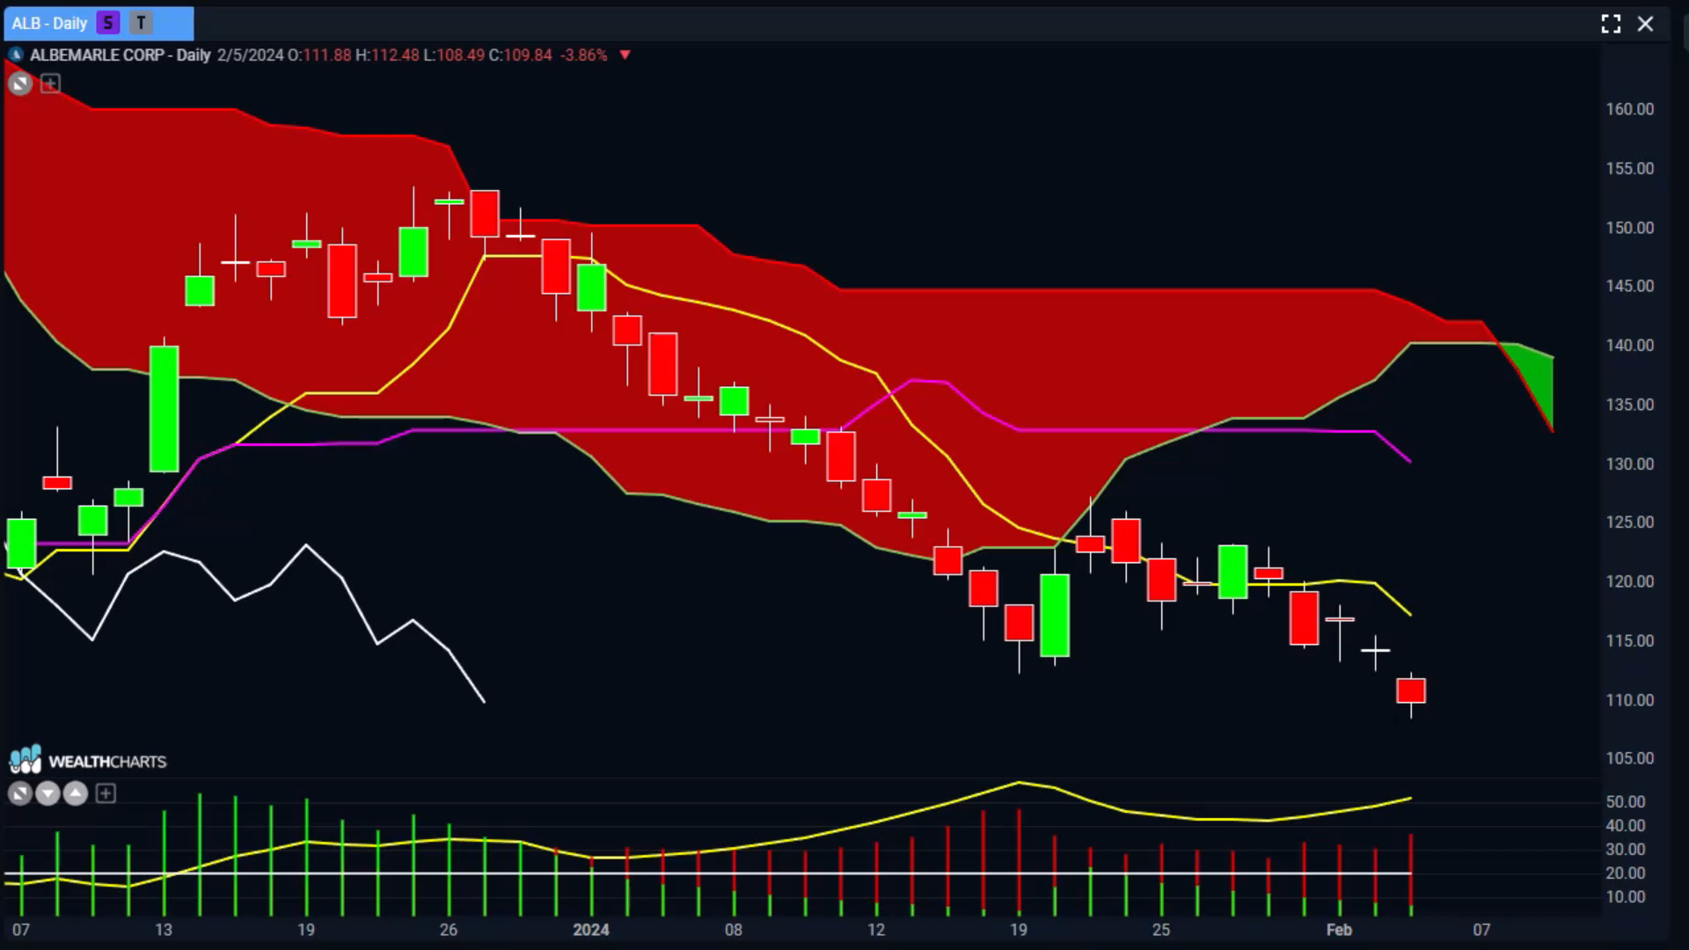The width and height of the screenshot is (1689, 950).
Task: Add an indicator to the main price pane
Action: [x=50, y=84]
